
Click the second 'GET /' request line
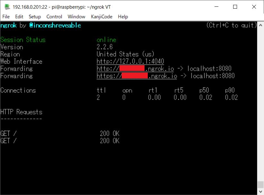click(8, 141)
